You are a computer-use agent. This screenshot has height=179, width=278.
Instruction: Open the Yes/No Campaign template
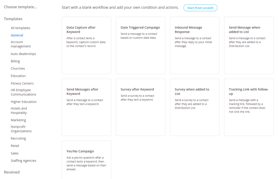coord(86,159)
